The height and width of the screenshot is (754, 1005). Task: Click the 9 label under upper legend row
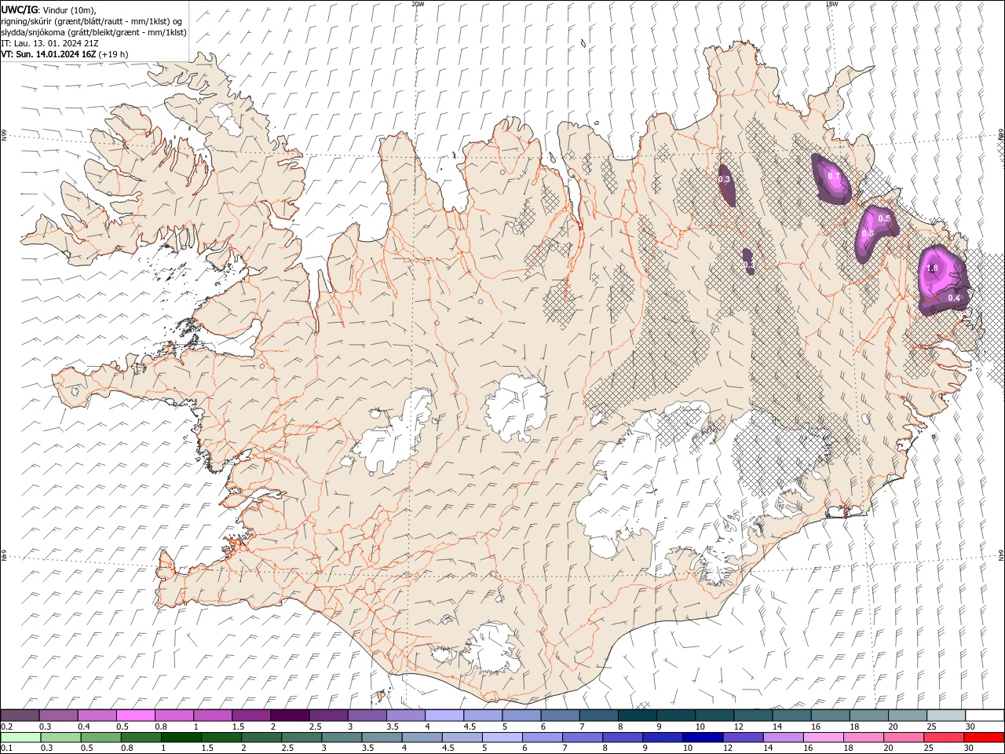click(659, 727)
